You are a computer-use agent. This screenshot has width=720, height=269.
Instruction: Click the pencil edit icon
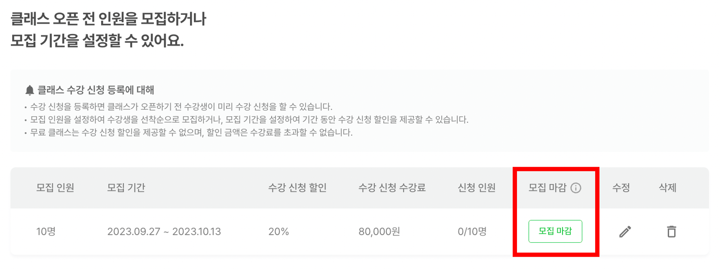tap(625, 232)
